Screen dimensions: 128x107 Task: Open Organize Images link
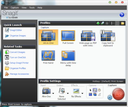[18, 36]
